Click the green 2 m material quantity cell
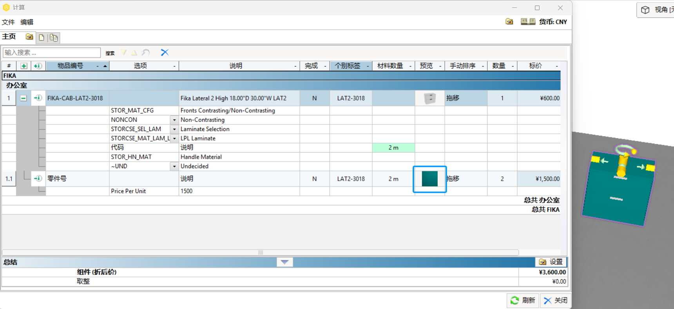 pyautogui.click(x=393, y=147)
